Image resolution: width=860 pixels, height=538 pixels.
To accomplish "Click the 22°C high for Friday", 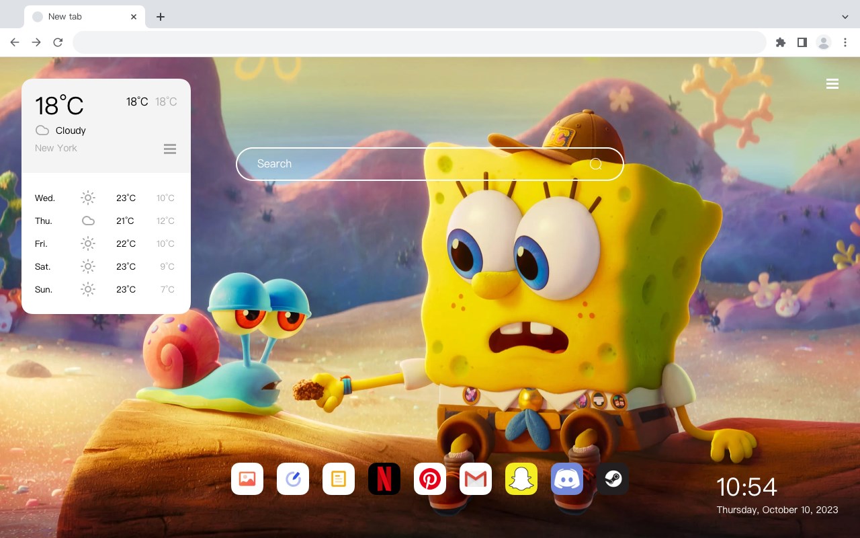I will click(x=126, y=243).
